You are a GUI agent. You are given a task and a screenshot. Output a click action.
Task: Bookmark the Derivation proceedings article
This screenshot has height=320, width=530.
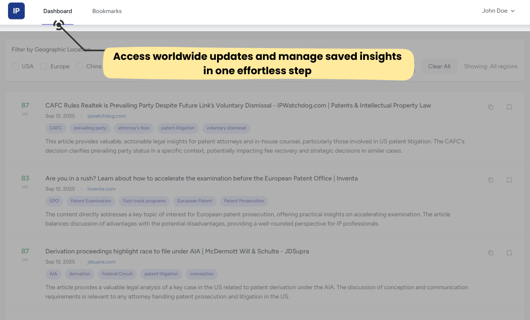pos(509,253)
